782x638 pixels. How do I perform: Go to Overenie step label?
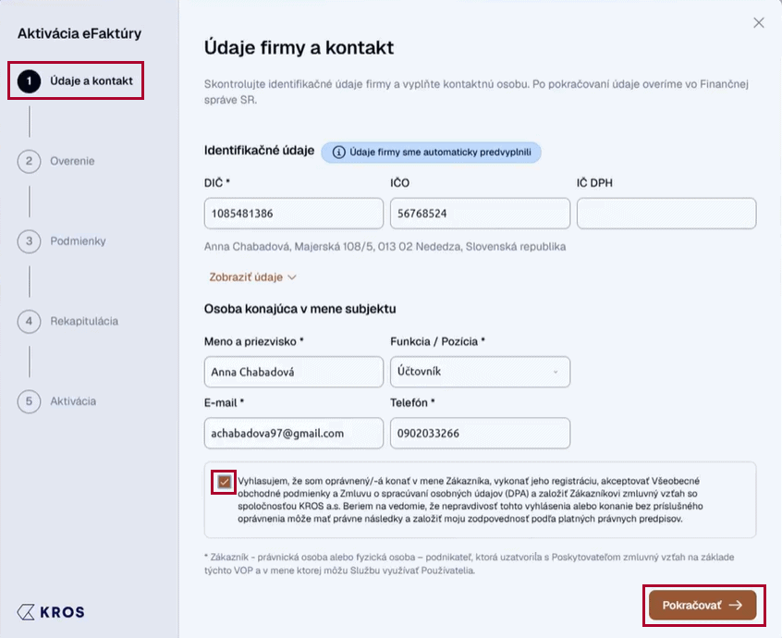click(x=72, y=161)
